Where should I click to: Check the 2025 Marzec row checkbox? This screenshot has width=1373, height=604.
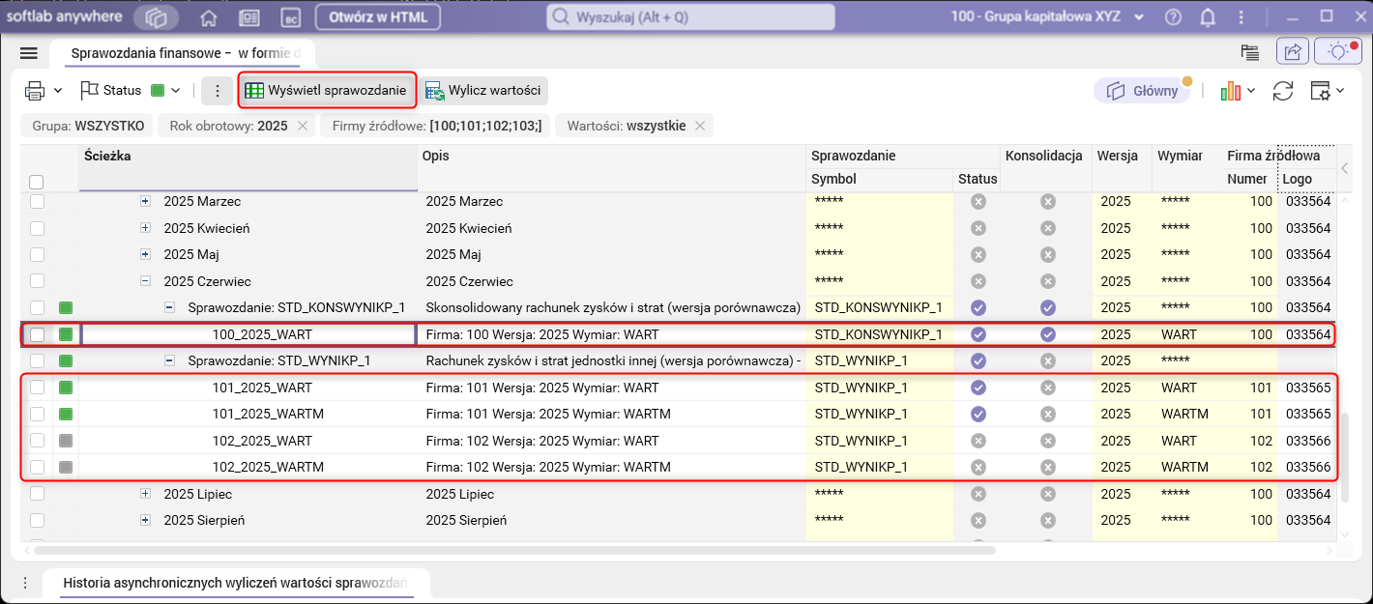pos(37,202)
